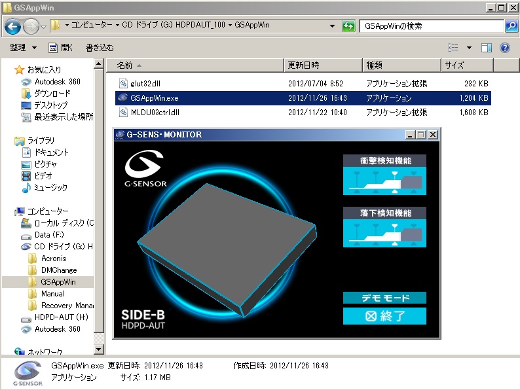Open 最近表示した場所 in favorites

64,116
